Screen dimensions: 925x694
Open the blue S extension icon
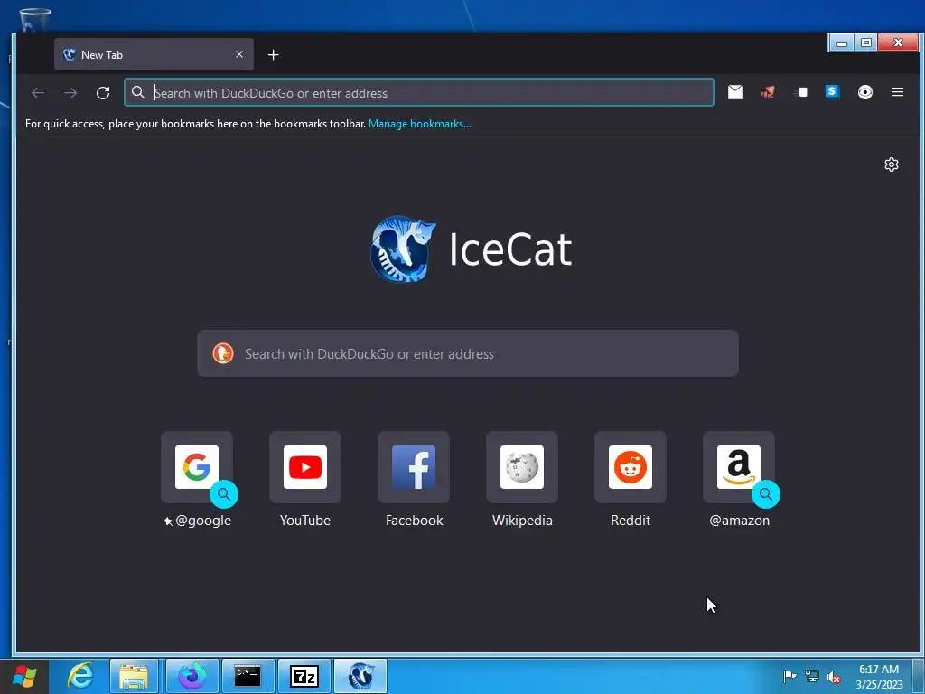click(x=832, y=91)
